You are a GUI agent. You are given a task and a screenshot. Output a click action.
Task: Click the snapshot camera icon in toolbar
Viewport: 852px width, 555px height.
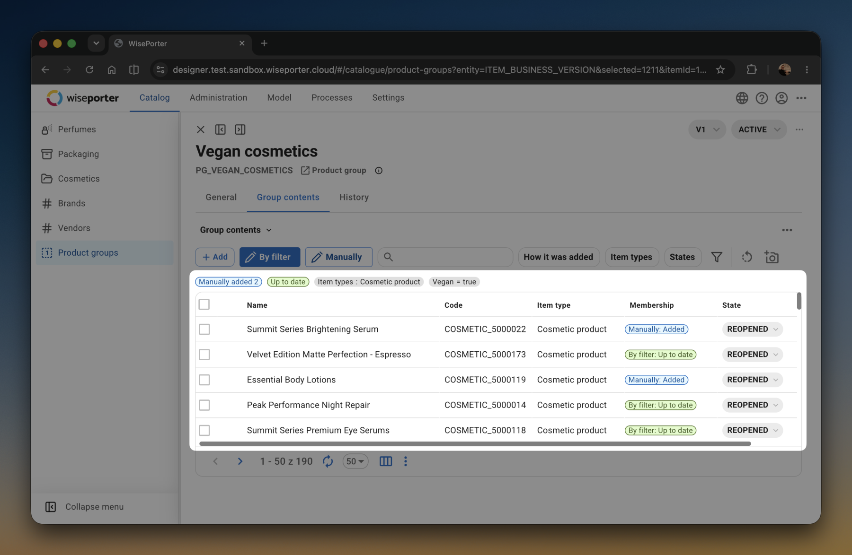coord(772,257)
